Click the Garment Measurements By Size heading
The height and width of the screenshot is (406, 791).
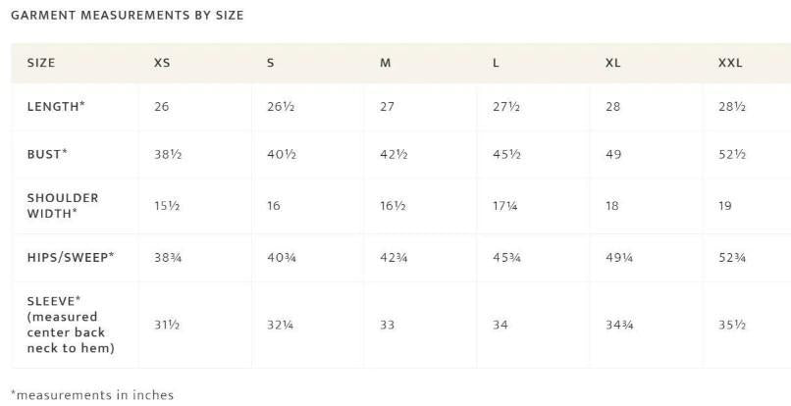tap(127, 16)
